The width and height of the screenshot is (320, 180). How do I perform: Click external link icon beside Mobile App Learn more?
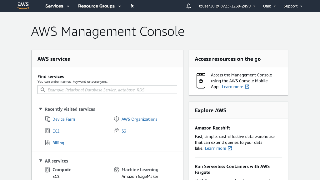tap(247, 86)
